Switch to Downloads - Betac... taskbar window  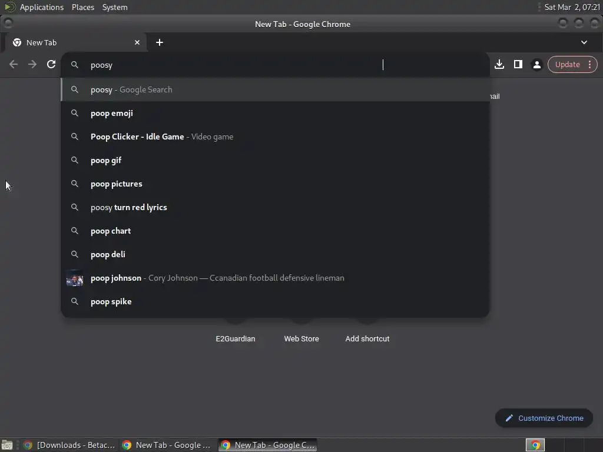coord(69,445)
